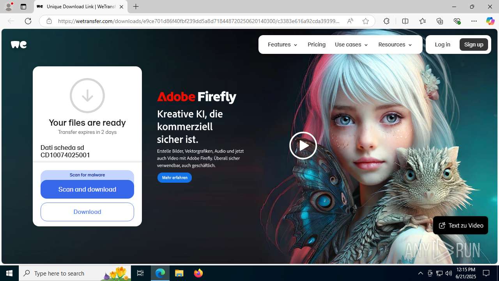Click the Text zu Video button
This screenshot has width=499, height=281.
tap(460, 226)
